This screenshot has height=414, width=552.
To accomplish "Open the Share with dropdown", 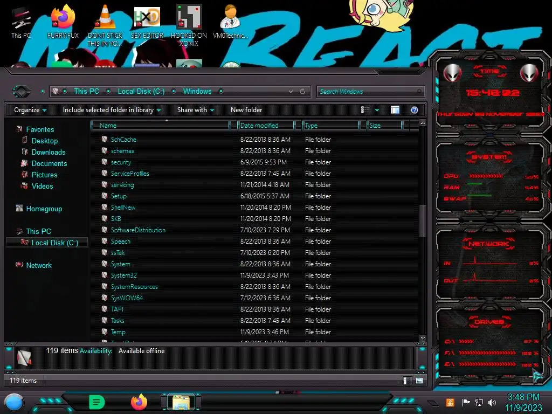I will click(x=196, y=110).
